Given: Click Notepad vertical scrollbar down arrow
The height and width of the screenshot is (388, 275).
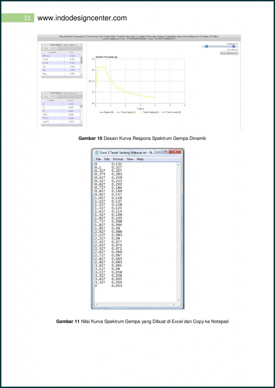Looking at the screenshot, I should (x=178, y=299).
